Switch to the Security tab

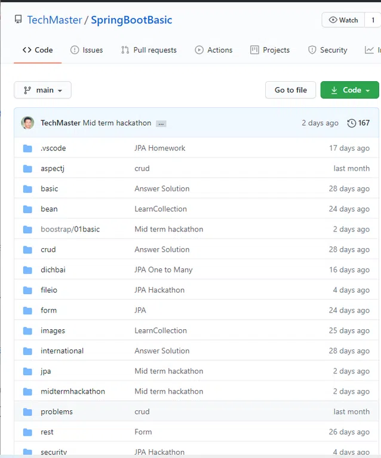[x=327, y=50]
